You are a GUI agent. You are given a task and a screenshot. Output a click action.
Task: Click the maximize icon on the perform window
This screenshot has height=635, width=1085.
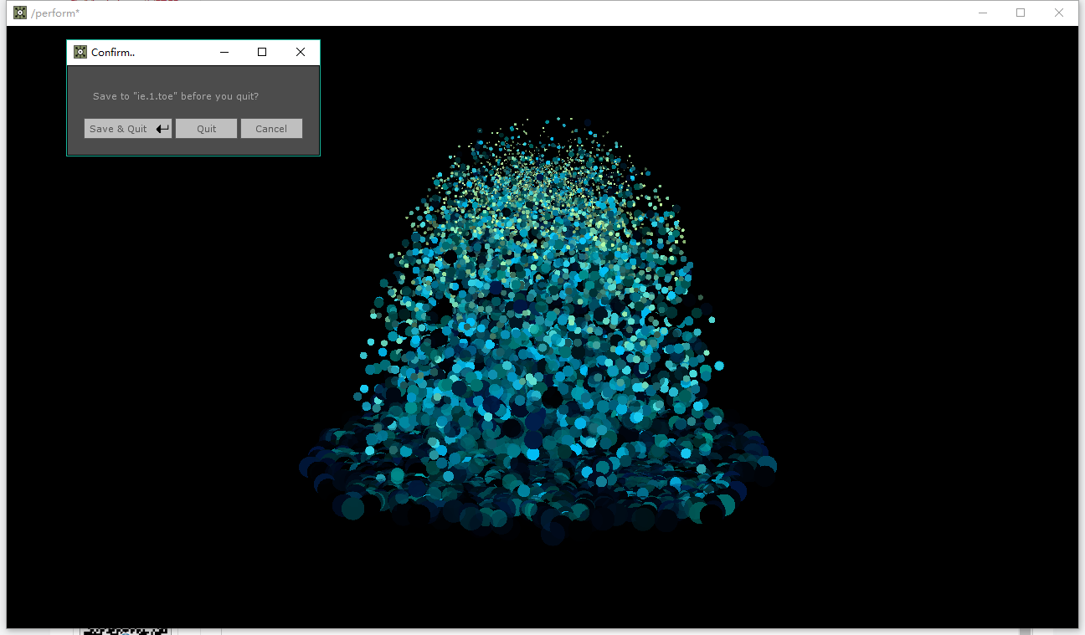coord(1021,13)
